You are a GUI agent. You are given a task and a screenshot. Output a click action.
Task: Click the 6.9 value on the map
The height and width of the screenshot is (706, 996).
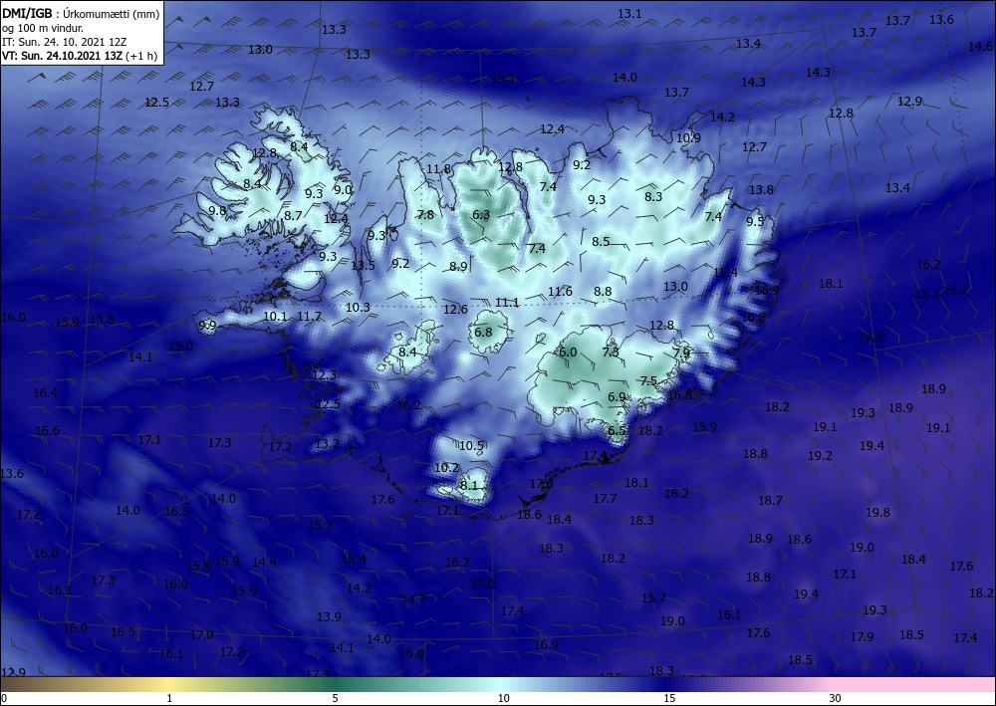pos(617,396)
